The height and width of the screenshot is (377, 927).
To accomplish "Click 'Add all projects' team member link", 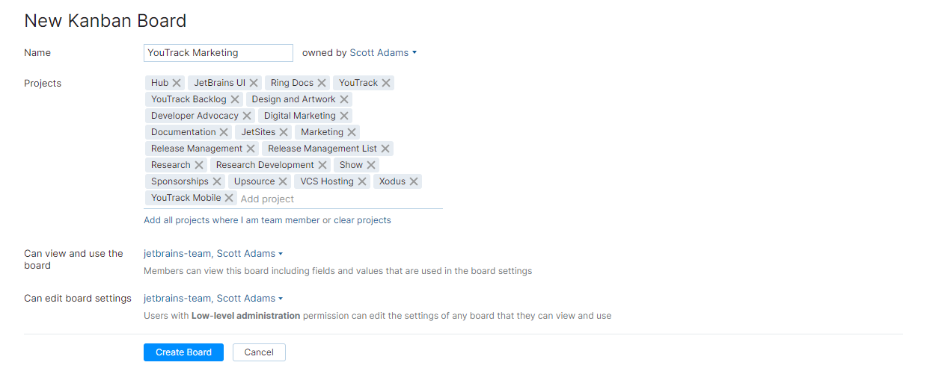I will point(231,220).
